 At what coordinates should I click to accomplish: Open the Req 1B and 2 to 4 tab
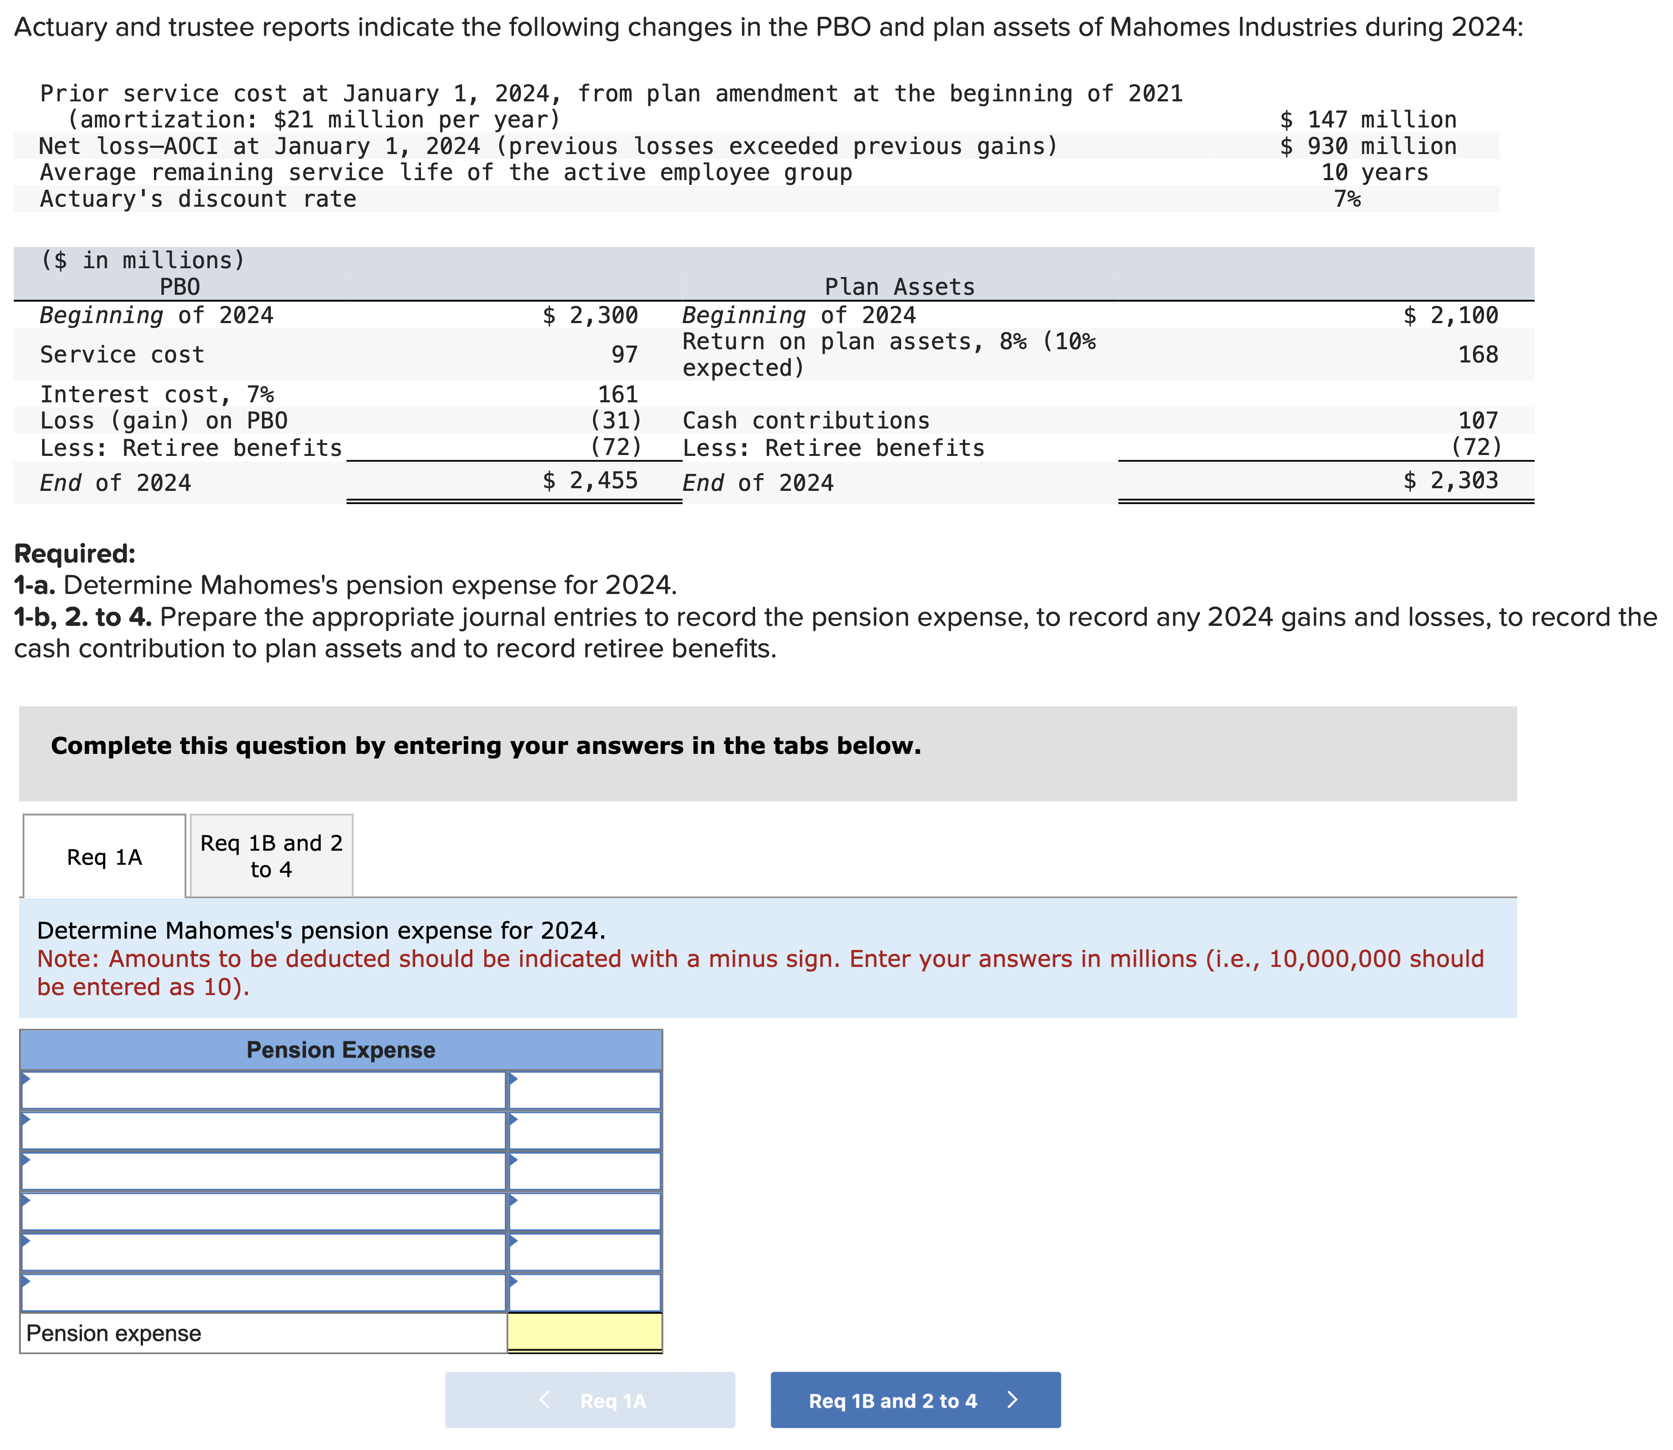271,856
